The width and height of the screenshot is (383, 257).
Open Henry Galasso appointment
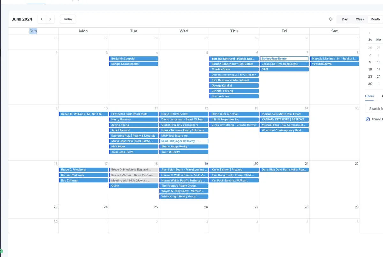pos(134,119)
